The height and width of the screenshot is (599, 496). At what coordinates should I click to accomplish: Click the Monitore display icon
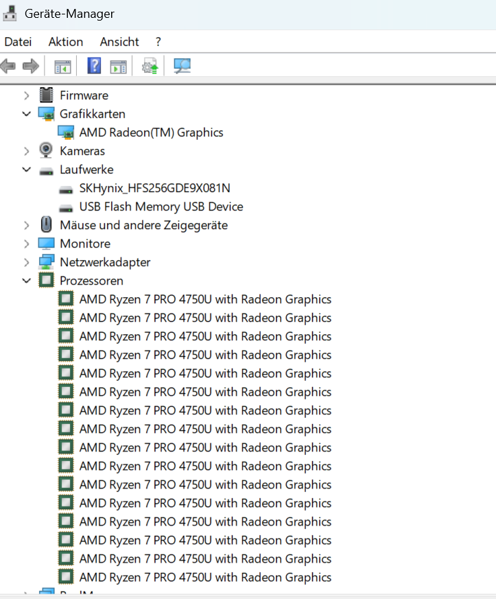[x=46, y=244]
